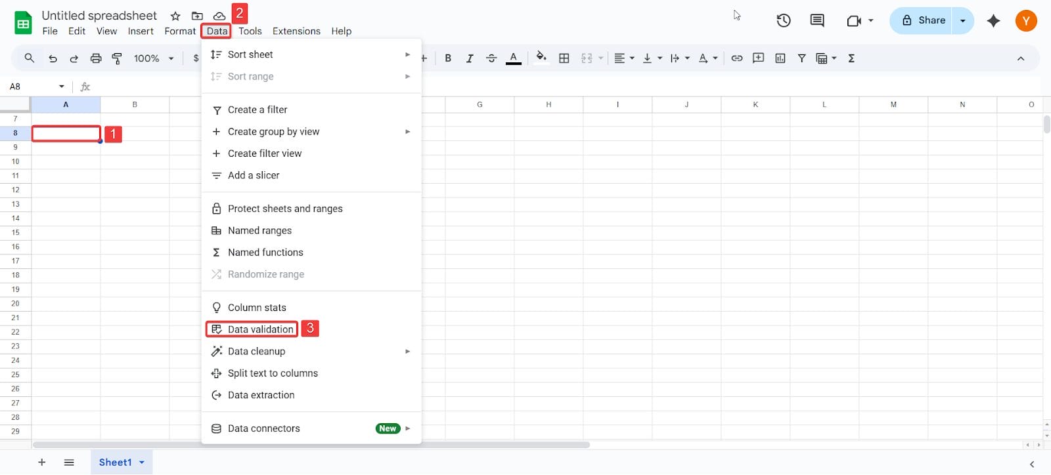
Task: Click the search menus magnifier icon
Action: pos(29,58)
